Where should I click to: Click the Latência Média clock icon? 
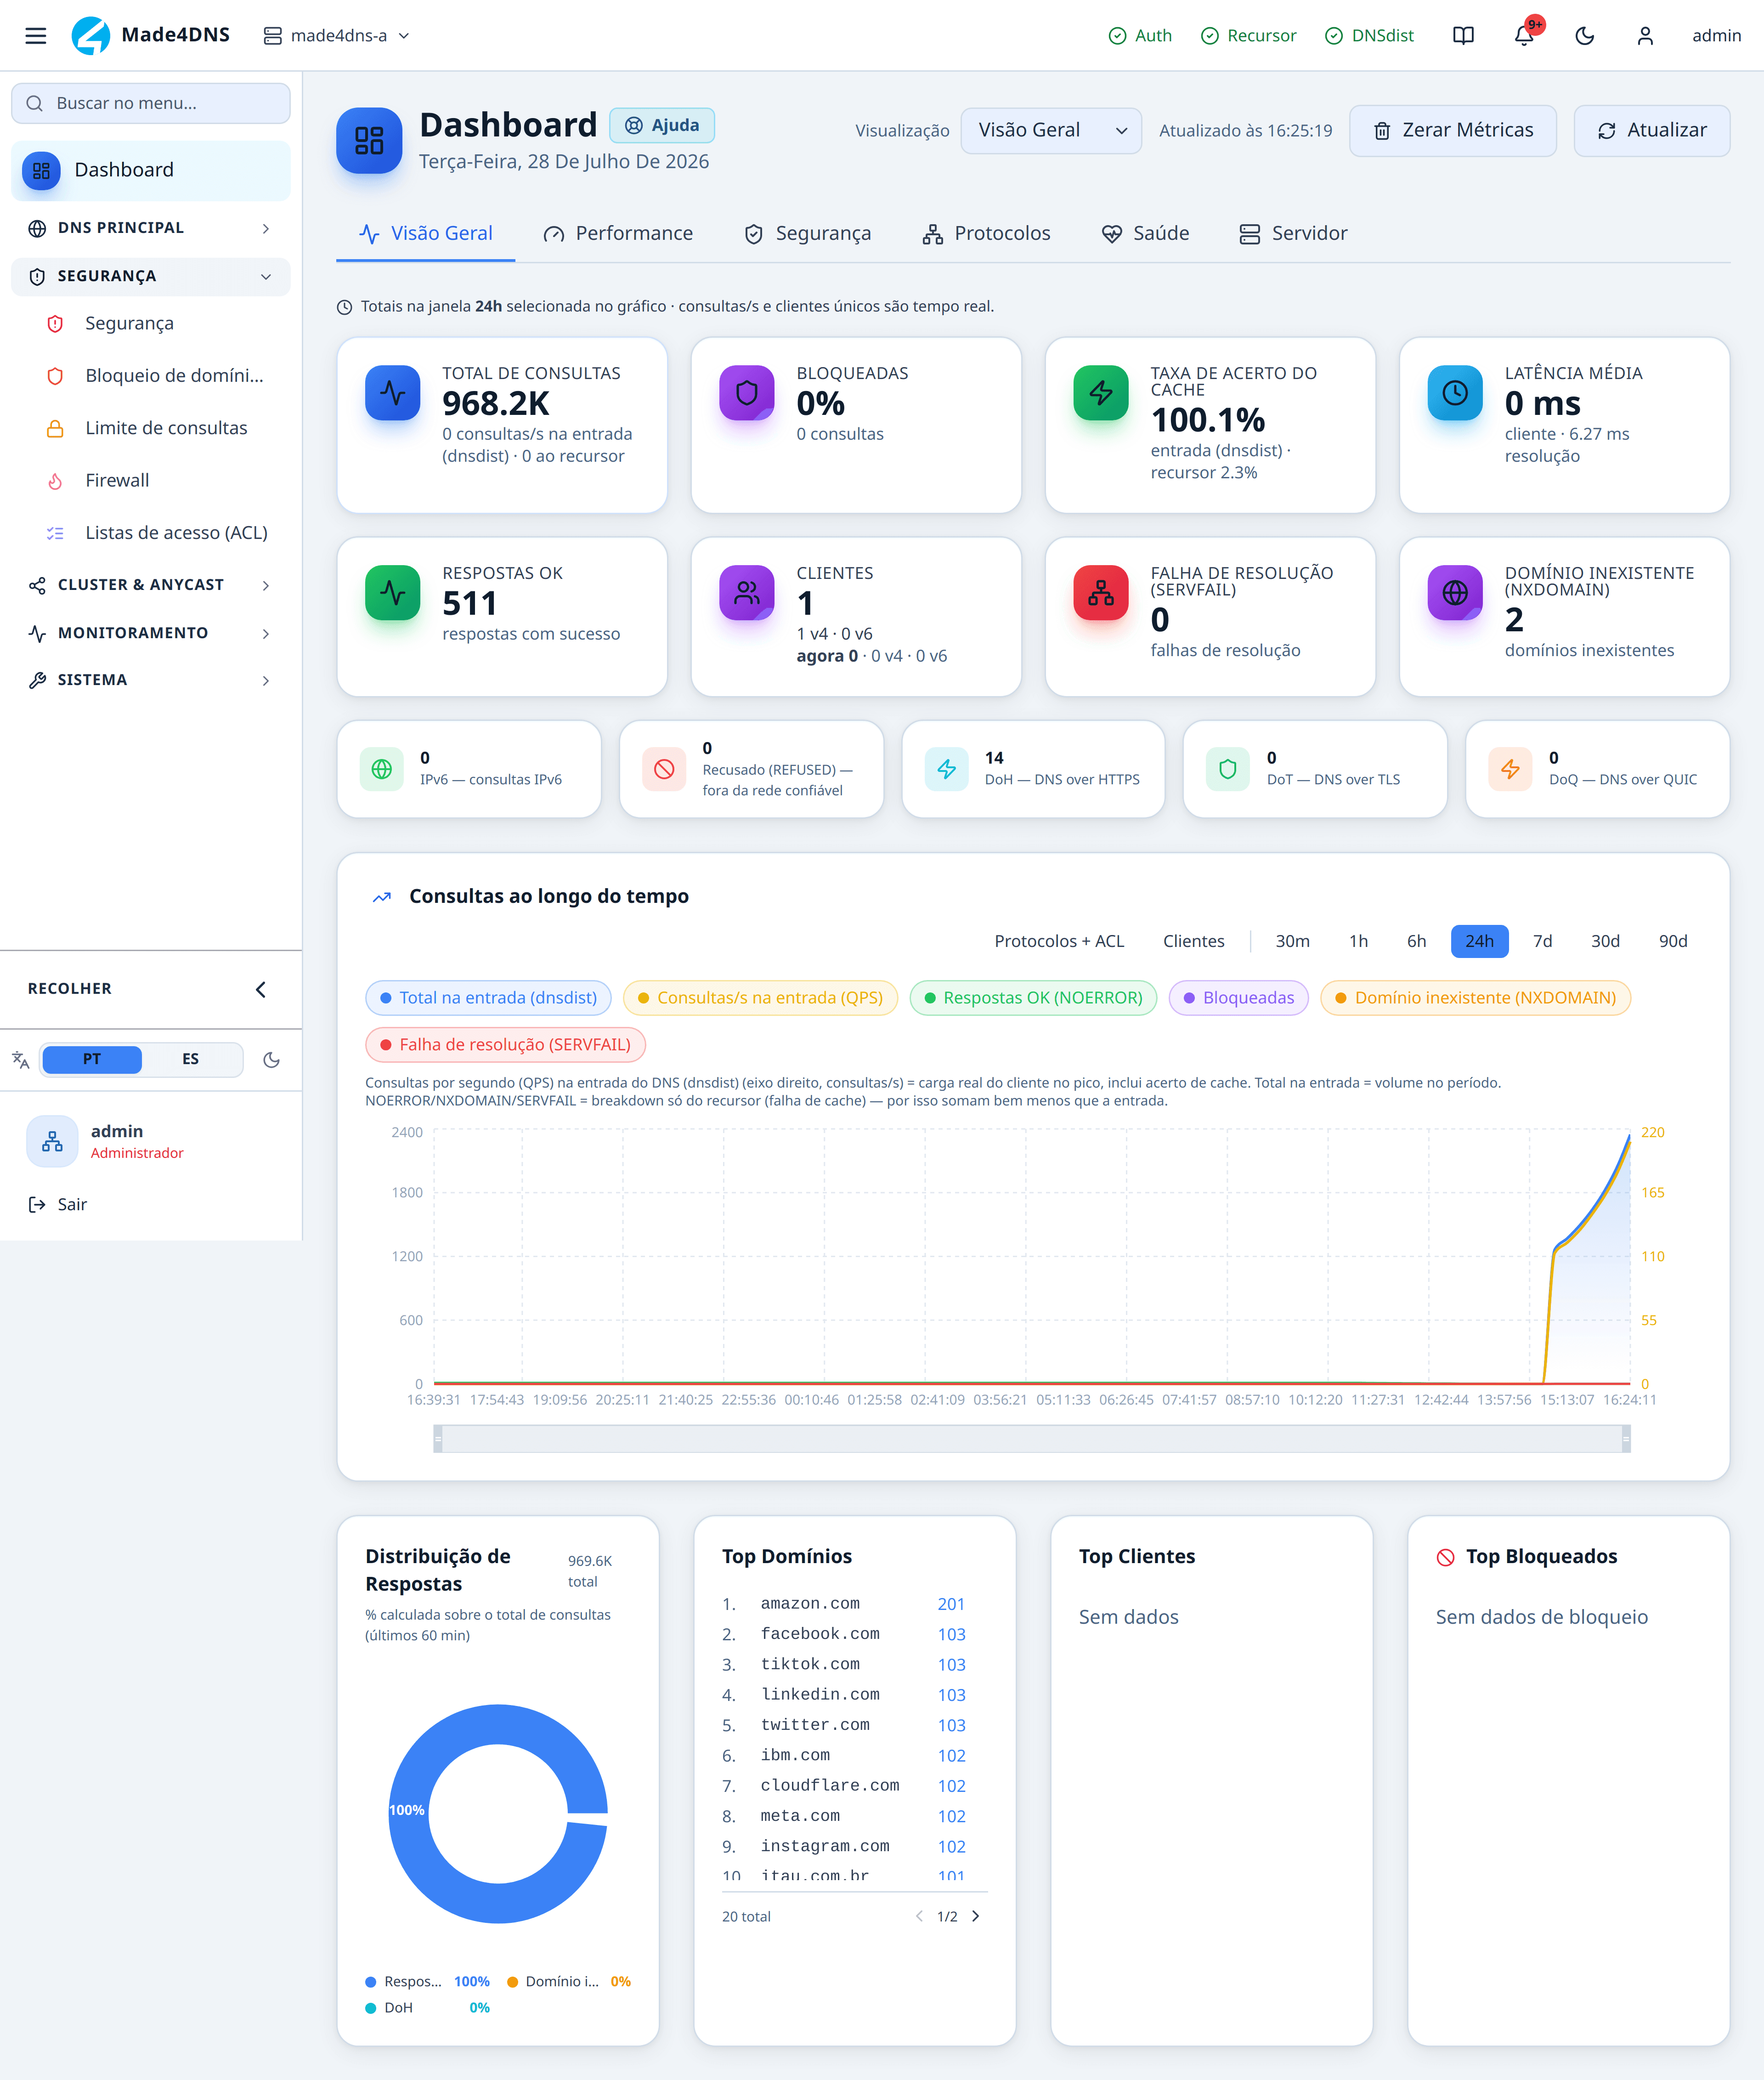[x=1455, y=393]
